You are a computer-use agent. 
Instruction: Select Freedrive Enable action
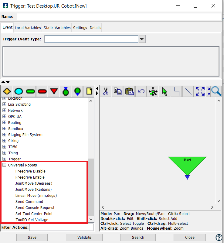click(x=30, y=177)
